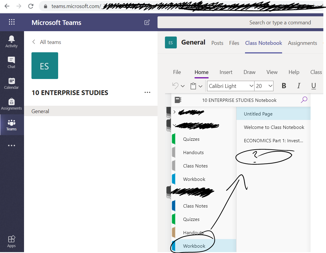The height and width of the screenshot is (253, 326).
Task: Open the Assignments channel tab
Action: click(302, 43)
